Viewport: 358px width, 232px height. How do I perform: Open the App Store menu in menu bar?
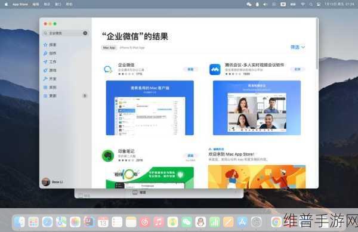(20, 4)
